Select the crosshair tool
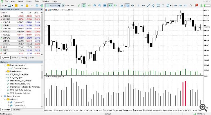 tap(133, 6)
